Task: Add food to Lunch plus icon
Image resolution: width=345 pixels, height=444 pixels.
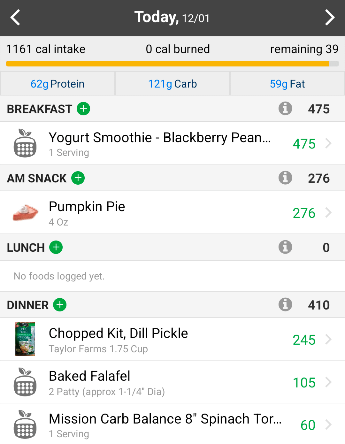Action: pyautogui.click(x=56, y=247)
